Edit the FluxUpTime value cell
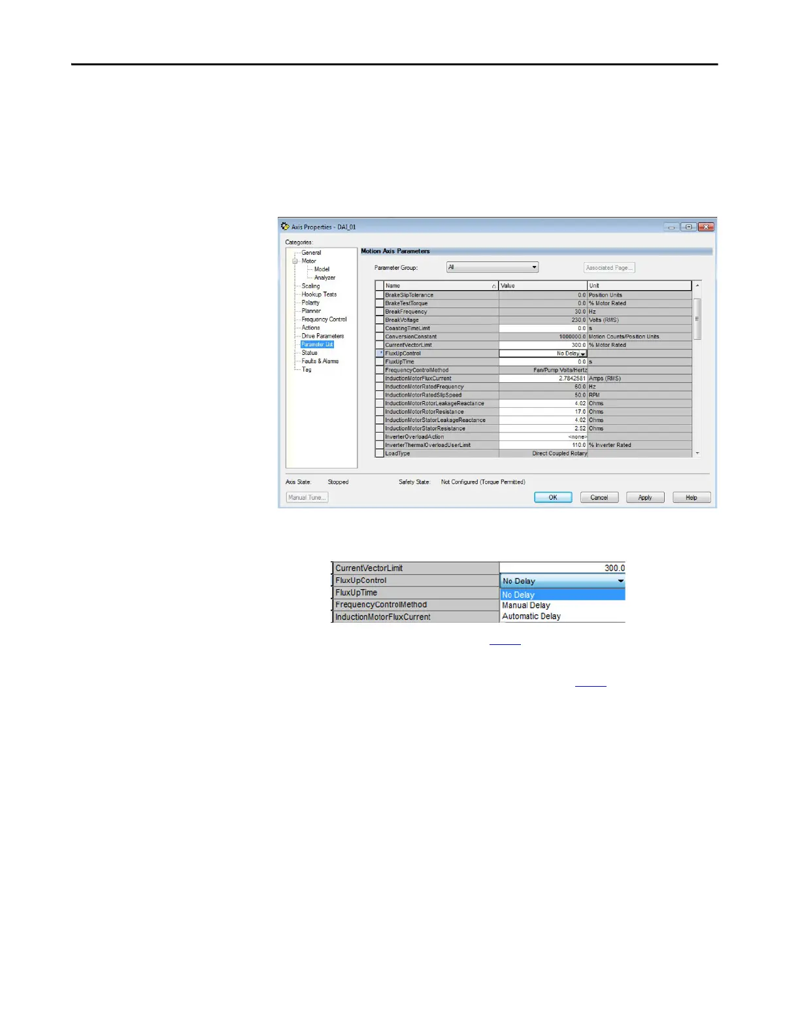 pyautogui.click(x=543, y=362)
